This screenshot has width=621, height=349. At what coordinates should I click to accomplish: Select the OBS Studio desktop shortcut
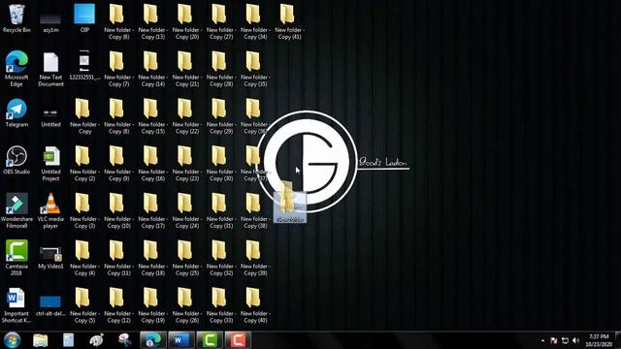point(16,160)
